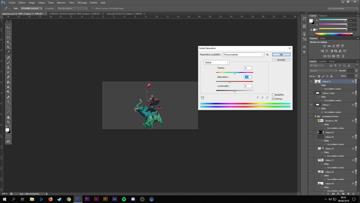Viewport: 360px width, 203px height.
Task: Open the Fichier menu
Action: pos(12,2)
